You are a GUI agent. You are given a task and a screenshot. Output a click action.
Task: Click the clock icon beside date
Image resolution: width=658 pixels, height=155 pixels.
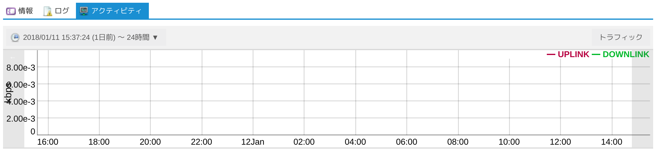tap(15, 37)
